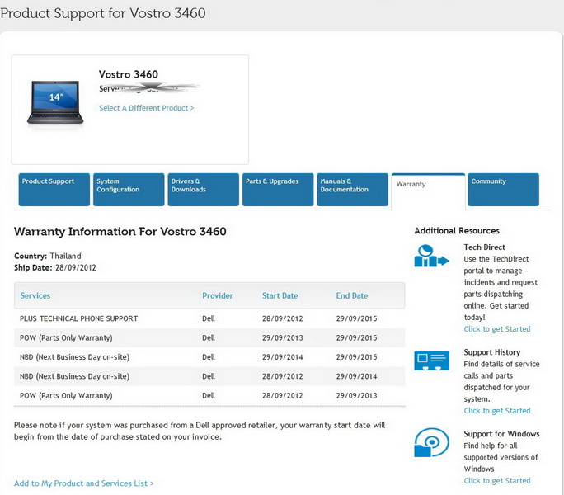
Task: Click POW service name in the row ending 29/09/2013
Action: (x=66, y=395)
